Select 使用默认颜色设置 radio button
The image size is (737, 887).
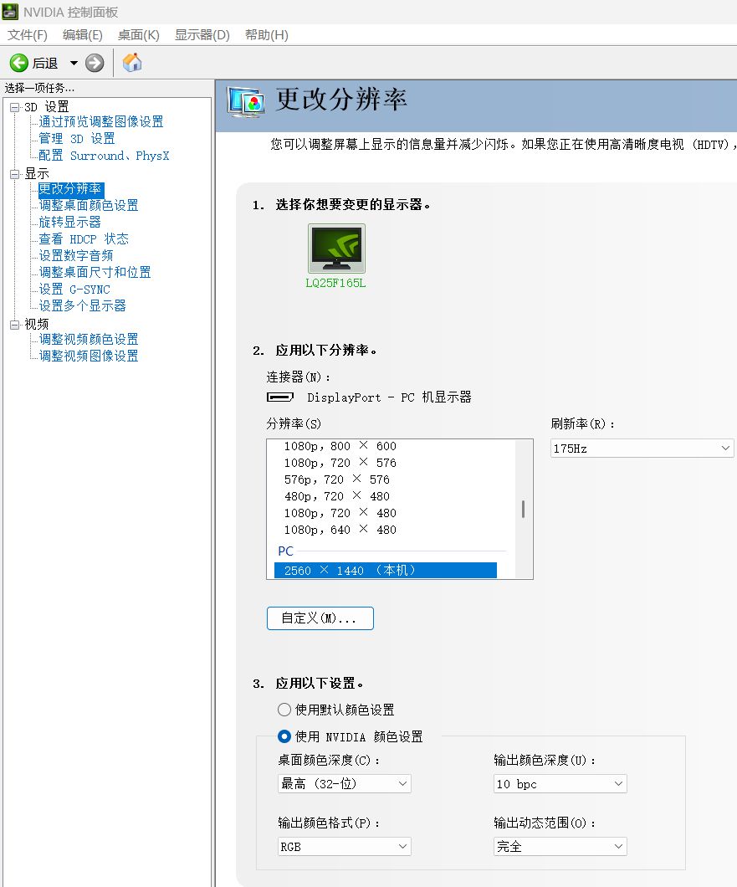284,710
